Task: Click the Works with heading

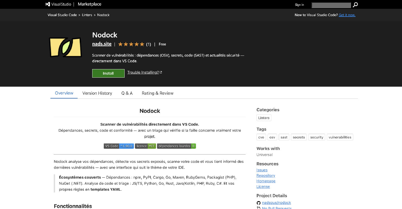Action: 268,148
